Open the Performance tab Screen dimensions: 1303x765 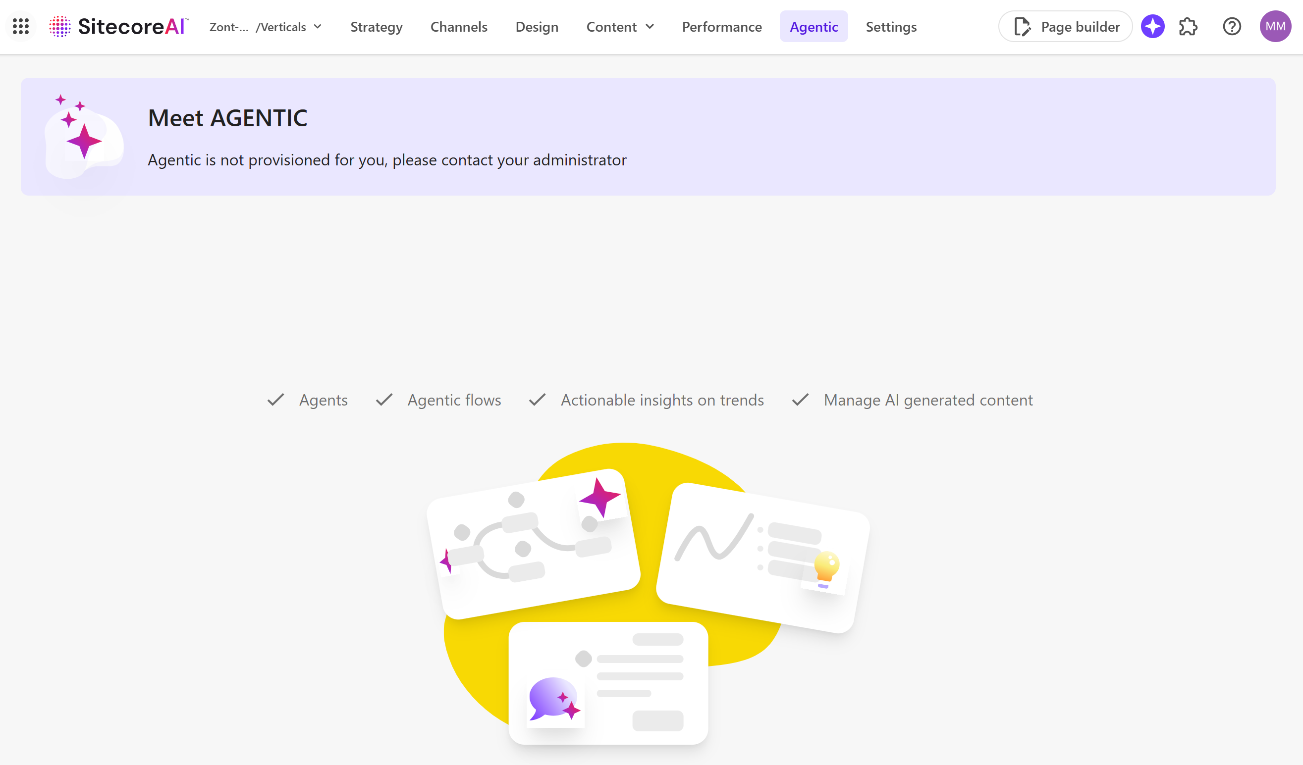point(721,27)
